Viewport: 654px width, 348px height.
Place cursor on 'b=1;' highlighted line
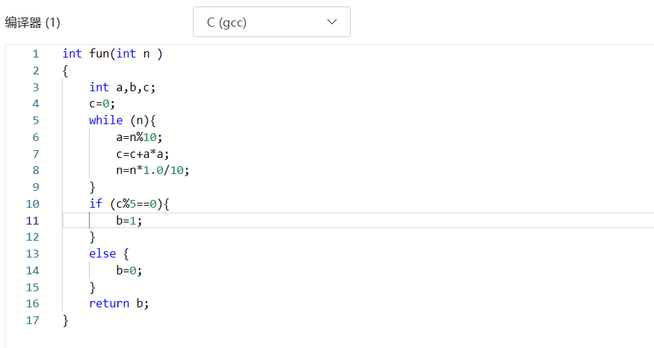pos(133,221)
